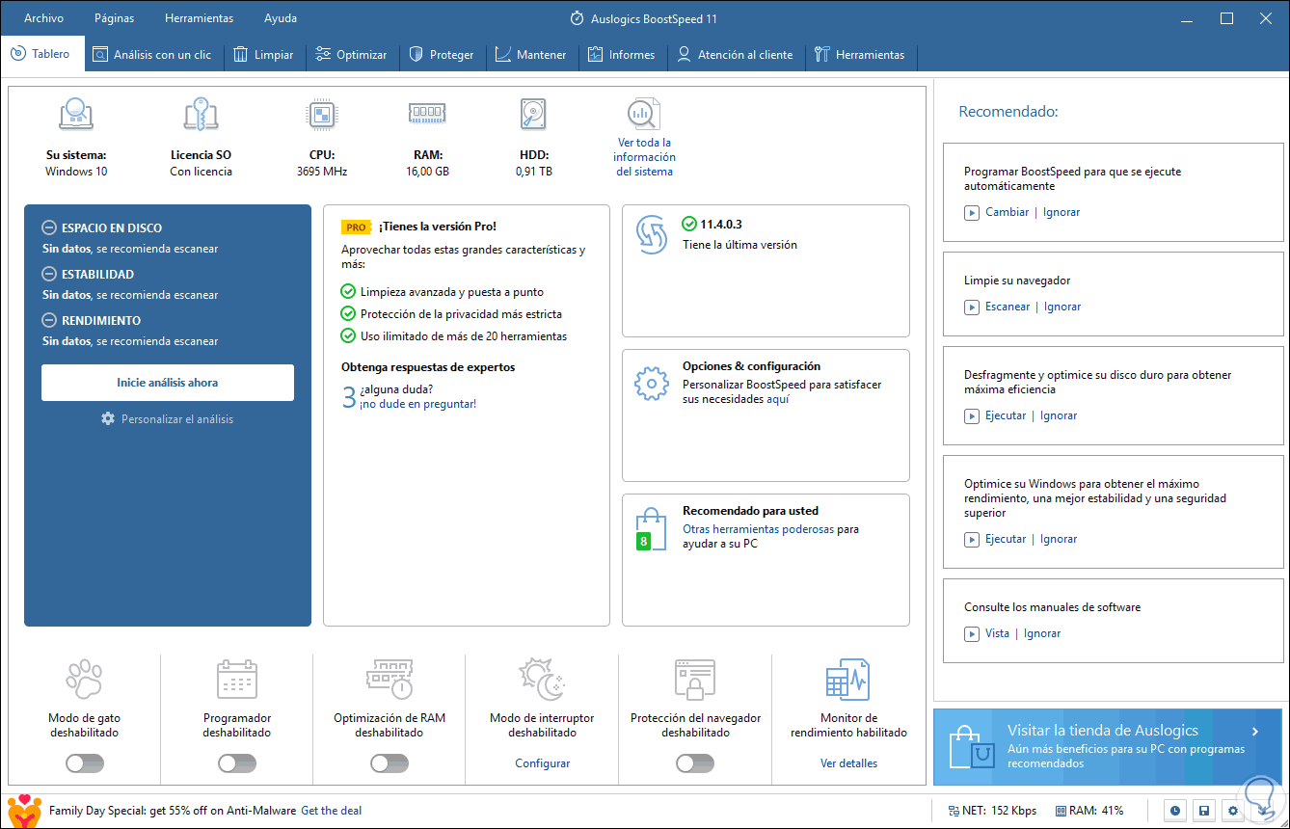This screenshot has width=1290, height=829.
Task: Click the play icon under Consulte los manuales de software
Action: tap(972, 633)
